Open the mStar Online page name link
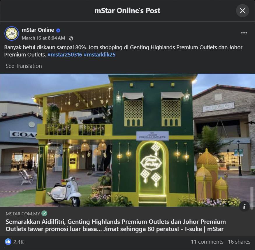Screen dimensions: 255x250 [x=38, y=30]
